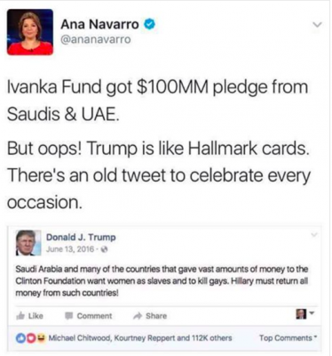The width and height of the screenshot is (332, 356).
Task: Expand the Facebook post options chevron
Action: pyautogui.click(x=315, y=235)
